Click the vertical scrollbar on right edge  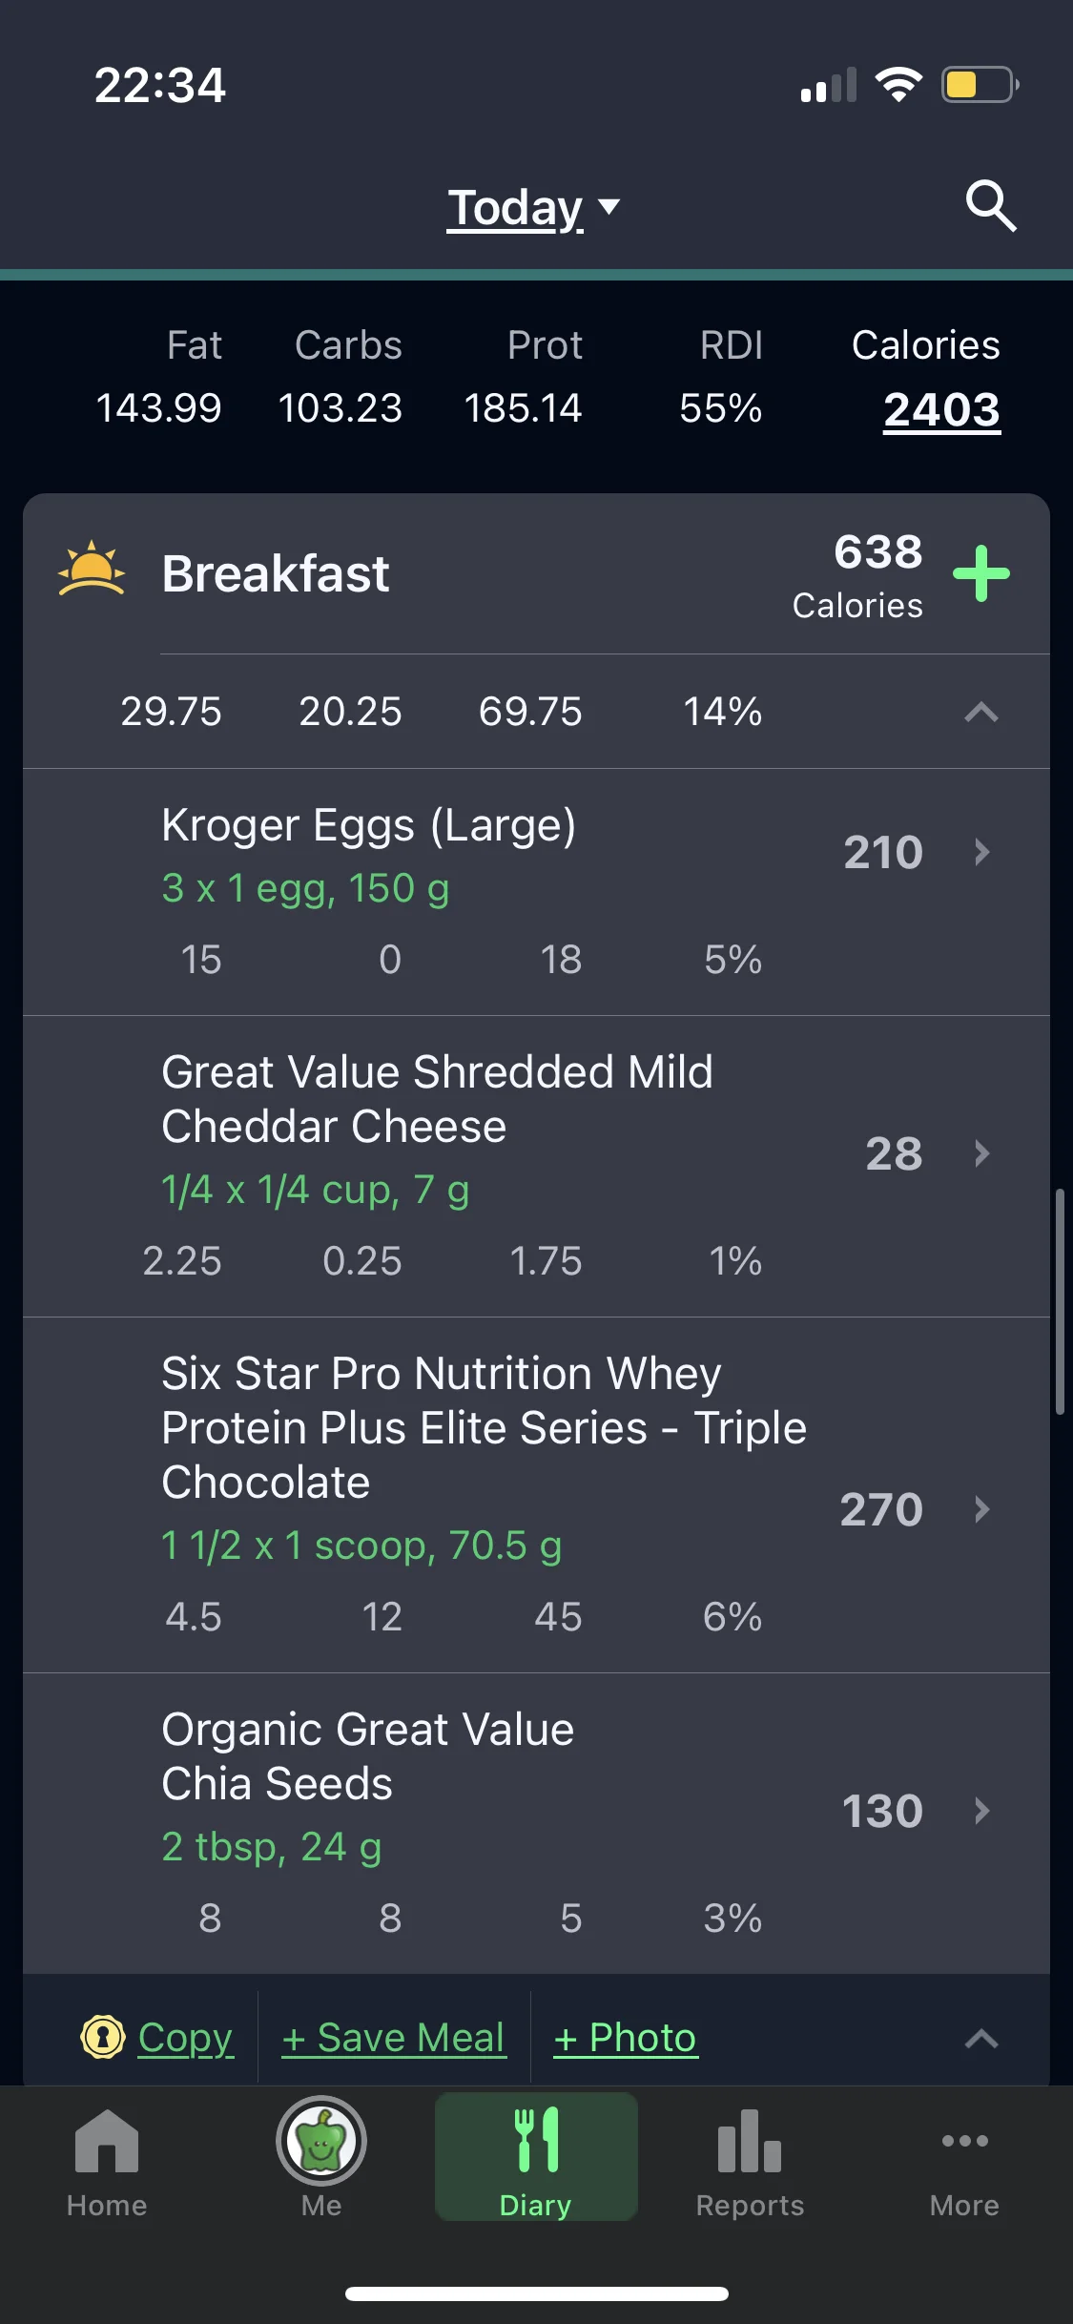[x=1060, y=1301]
